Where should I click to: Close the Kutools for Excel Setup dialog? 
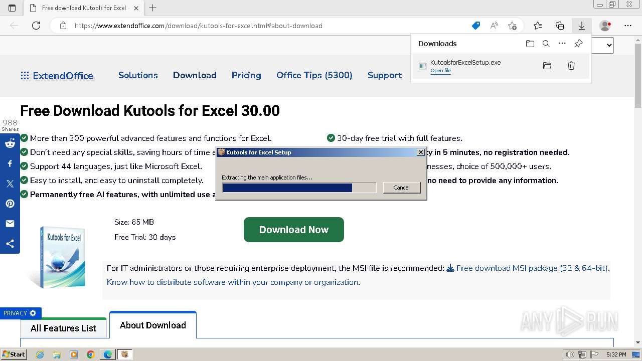click(421, 152)
